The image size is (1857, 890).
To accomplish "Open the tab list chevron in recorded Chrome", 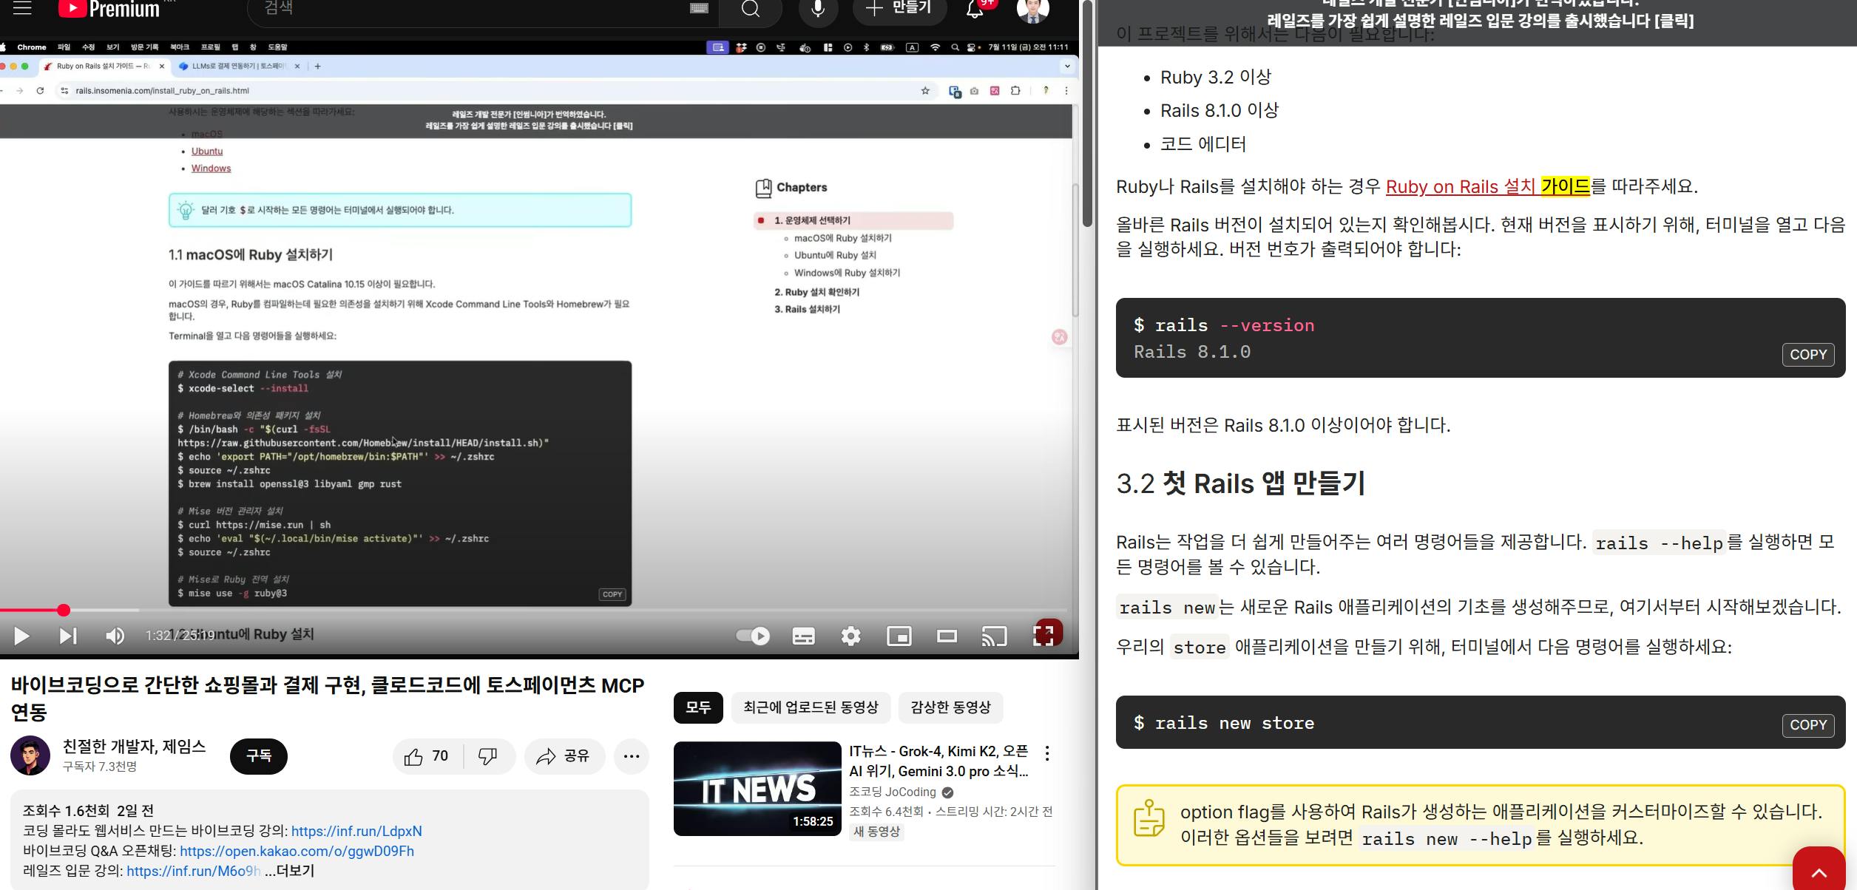I will (x=1066, y=66).
